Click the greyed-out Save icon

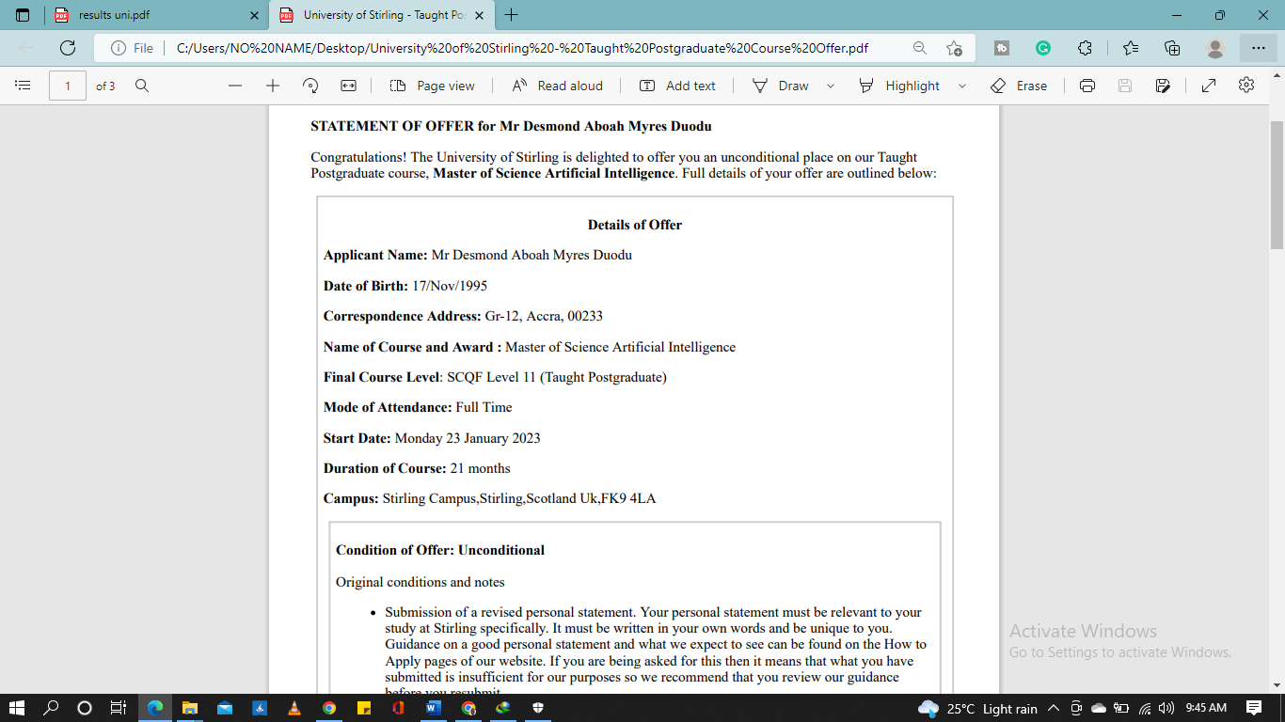point(1125,86)
